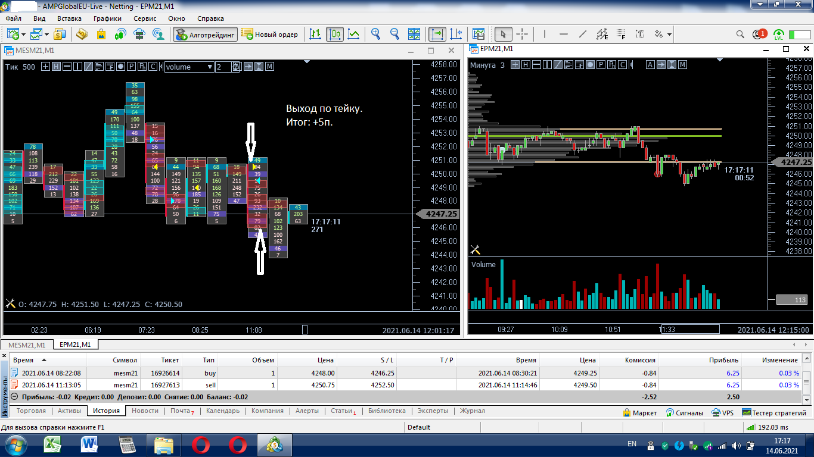Switch to the Журнал tab

pos(472,411)
